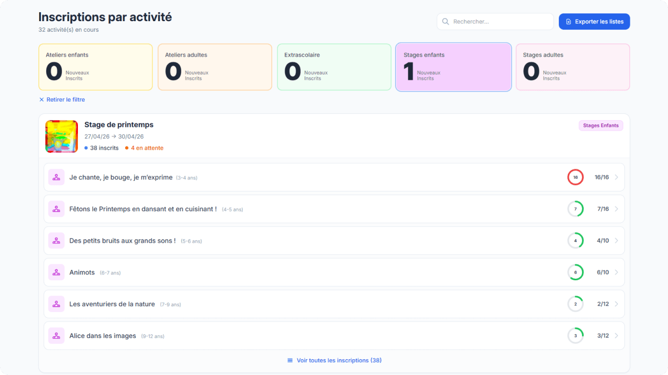
Task: Expand the Animots row chevron
Action: [617, 272]
